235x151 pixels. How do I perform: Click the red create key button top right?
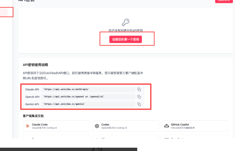pos(224,1)
